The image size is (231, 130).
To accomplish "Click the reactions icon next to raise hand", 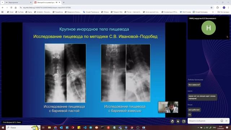I will pyautogui.click(x=178, y=121).
